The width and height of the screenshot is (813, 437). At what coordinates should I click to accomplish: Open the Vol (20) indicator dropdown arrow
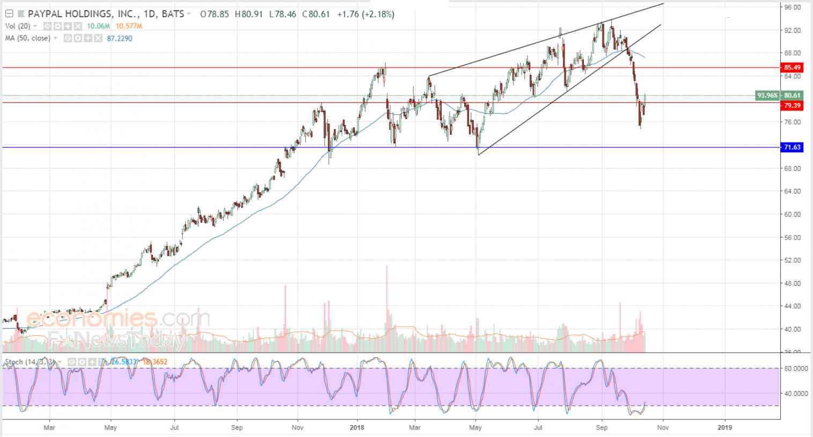35,26
